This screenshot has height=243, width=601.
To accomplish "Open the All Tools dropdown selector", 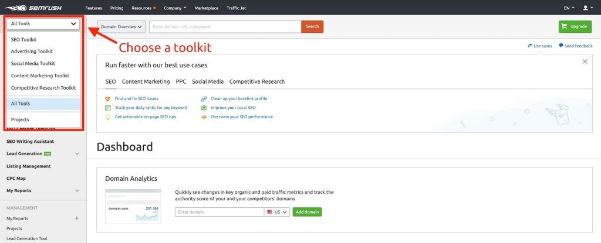I will click(42, 23).
